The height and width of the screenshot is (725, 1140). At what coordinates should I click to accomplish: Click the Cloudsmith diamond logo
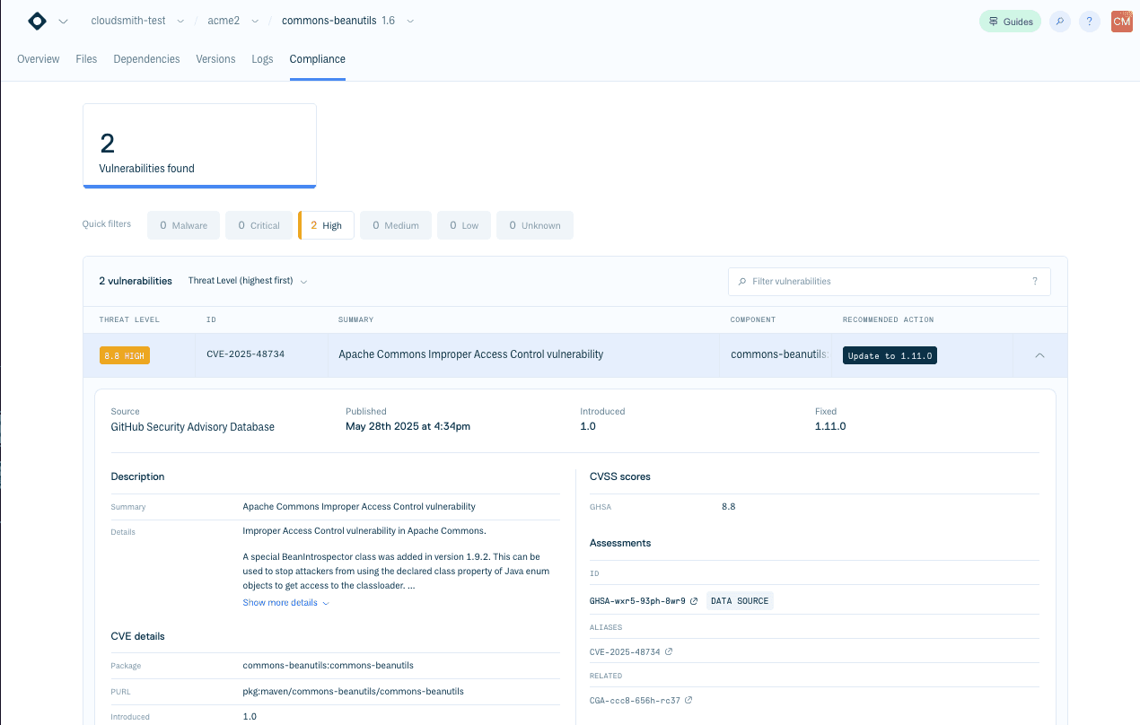click(37, 21)
